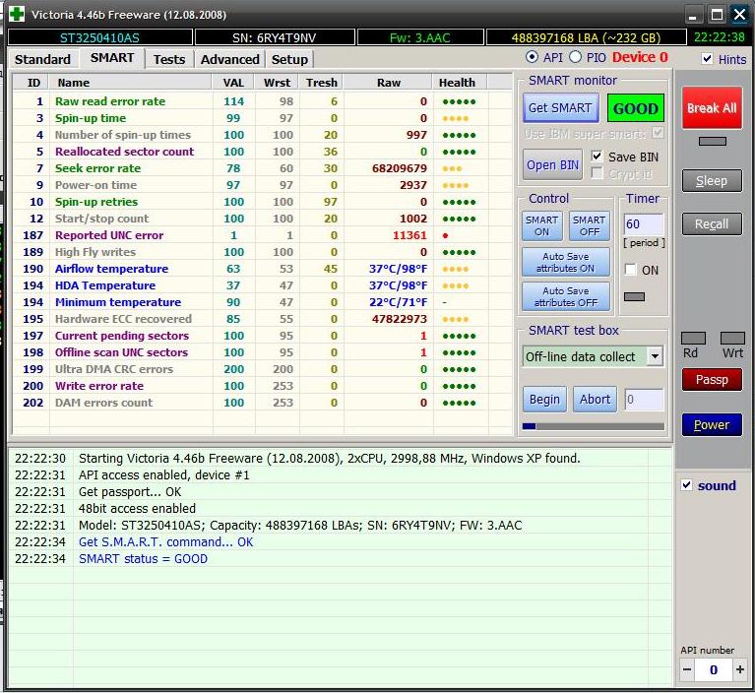Click the Begin test button
755x693 pixels.
pos(544,400)
